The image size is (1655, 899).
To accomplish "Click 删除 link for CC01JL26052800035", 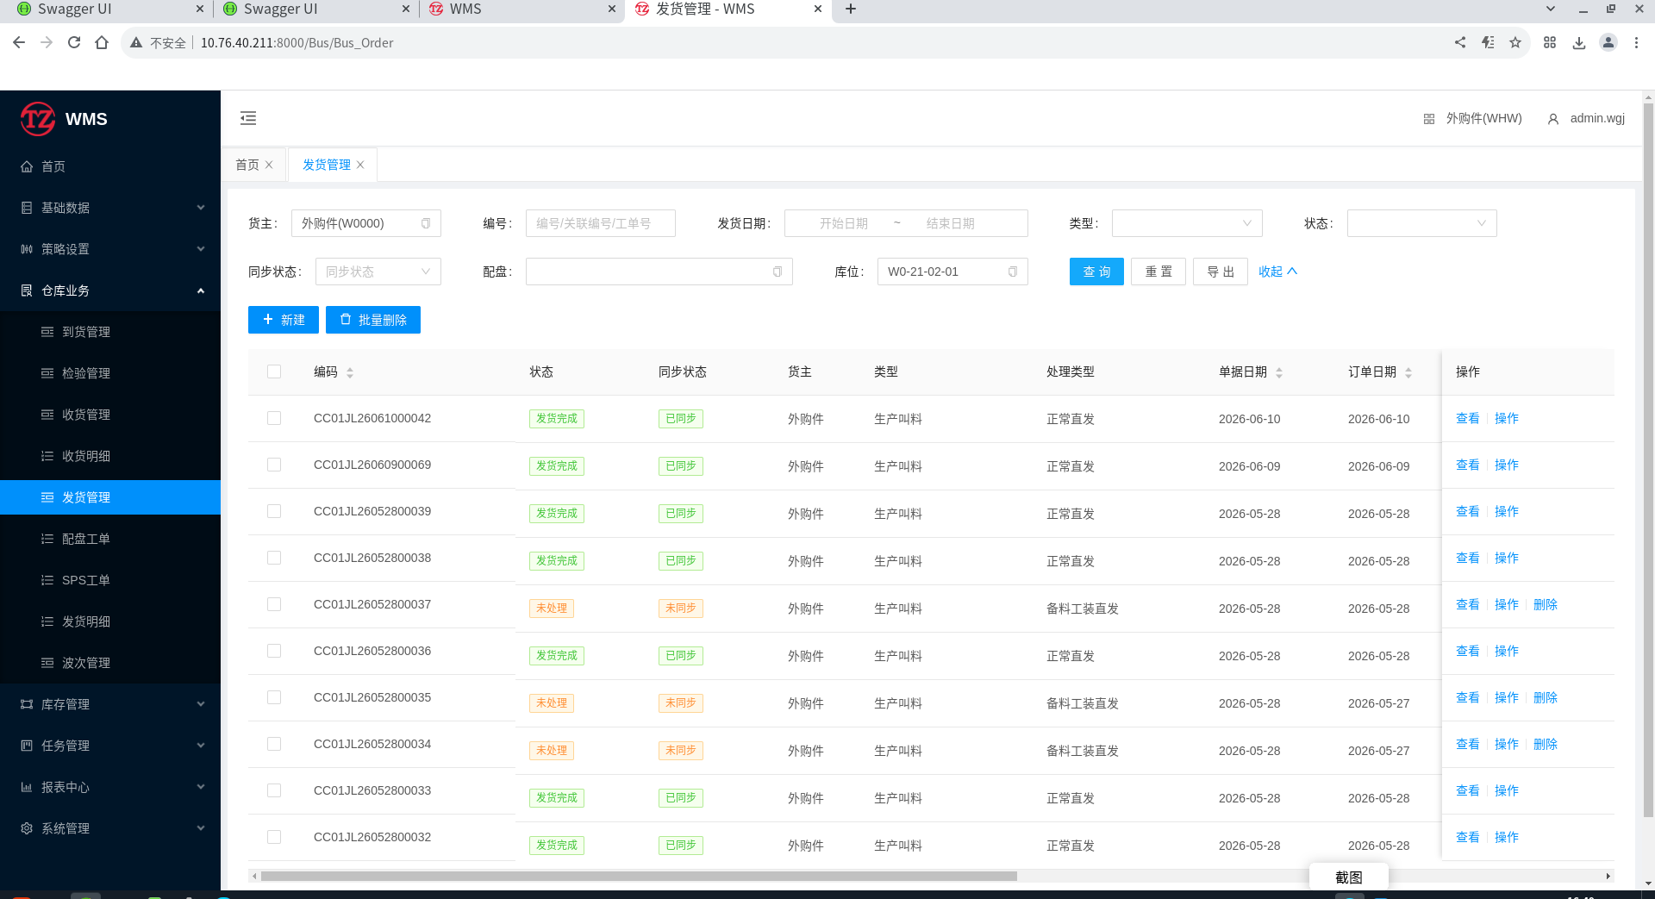I will pyautogui.click(x=1546, y=697).
